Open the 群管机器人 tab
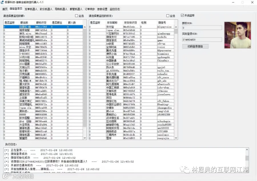The width and height of the screenshot is (257, 181). pos(76,9)
